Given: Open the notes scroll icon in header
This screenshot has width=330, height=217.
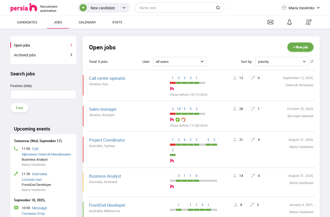Looking at the screenshot, I should [308, 22].
